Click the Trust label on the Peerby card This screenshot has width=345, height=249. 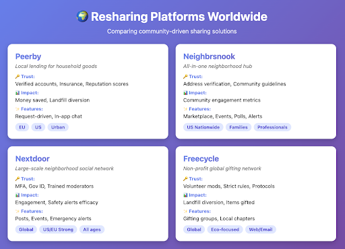click(x=28, y=77)
